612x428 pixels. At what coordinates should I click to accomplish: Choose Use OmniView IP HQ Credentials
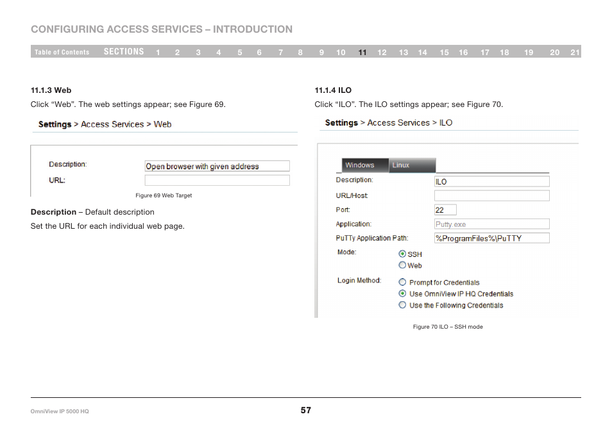[x=402, y=293]
